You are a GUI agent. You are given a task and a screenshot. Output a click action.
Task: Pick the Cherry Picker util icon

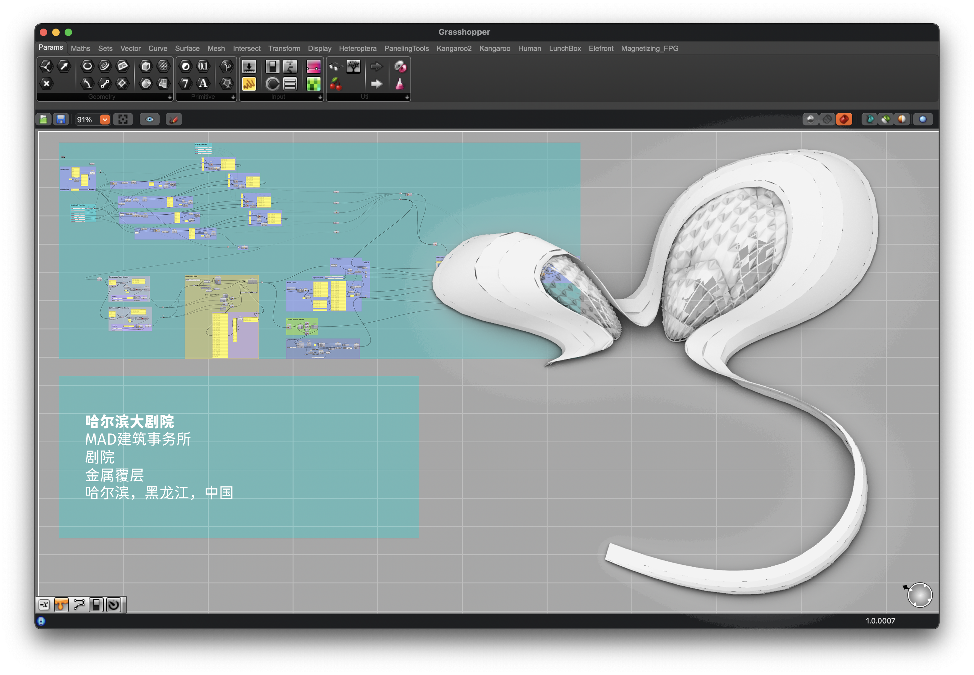coord(335,84)
